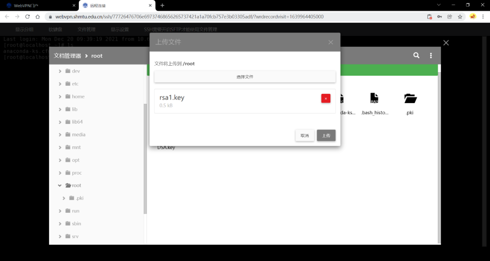Remove rsa1.key with the red delete button
Image resolution: width=490 pixels, height=261 pixels.
tap(325, 98)
